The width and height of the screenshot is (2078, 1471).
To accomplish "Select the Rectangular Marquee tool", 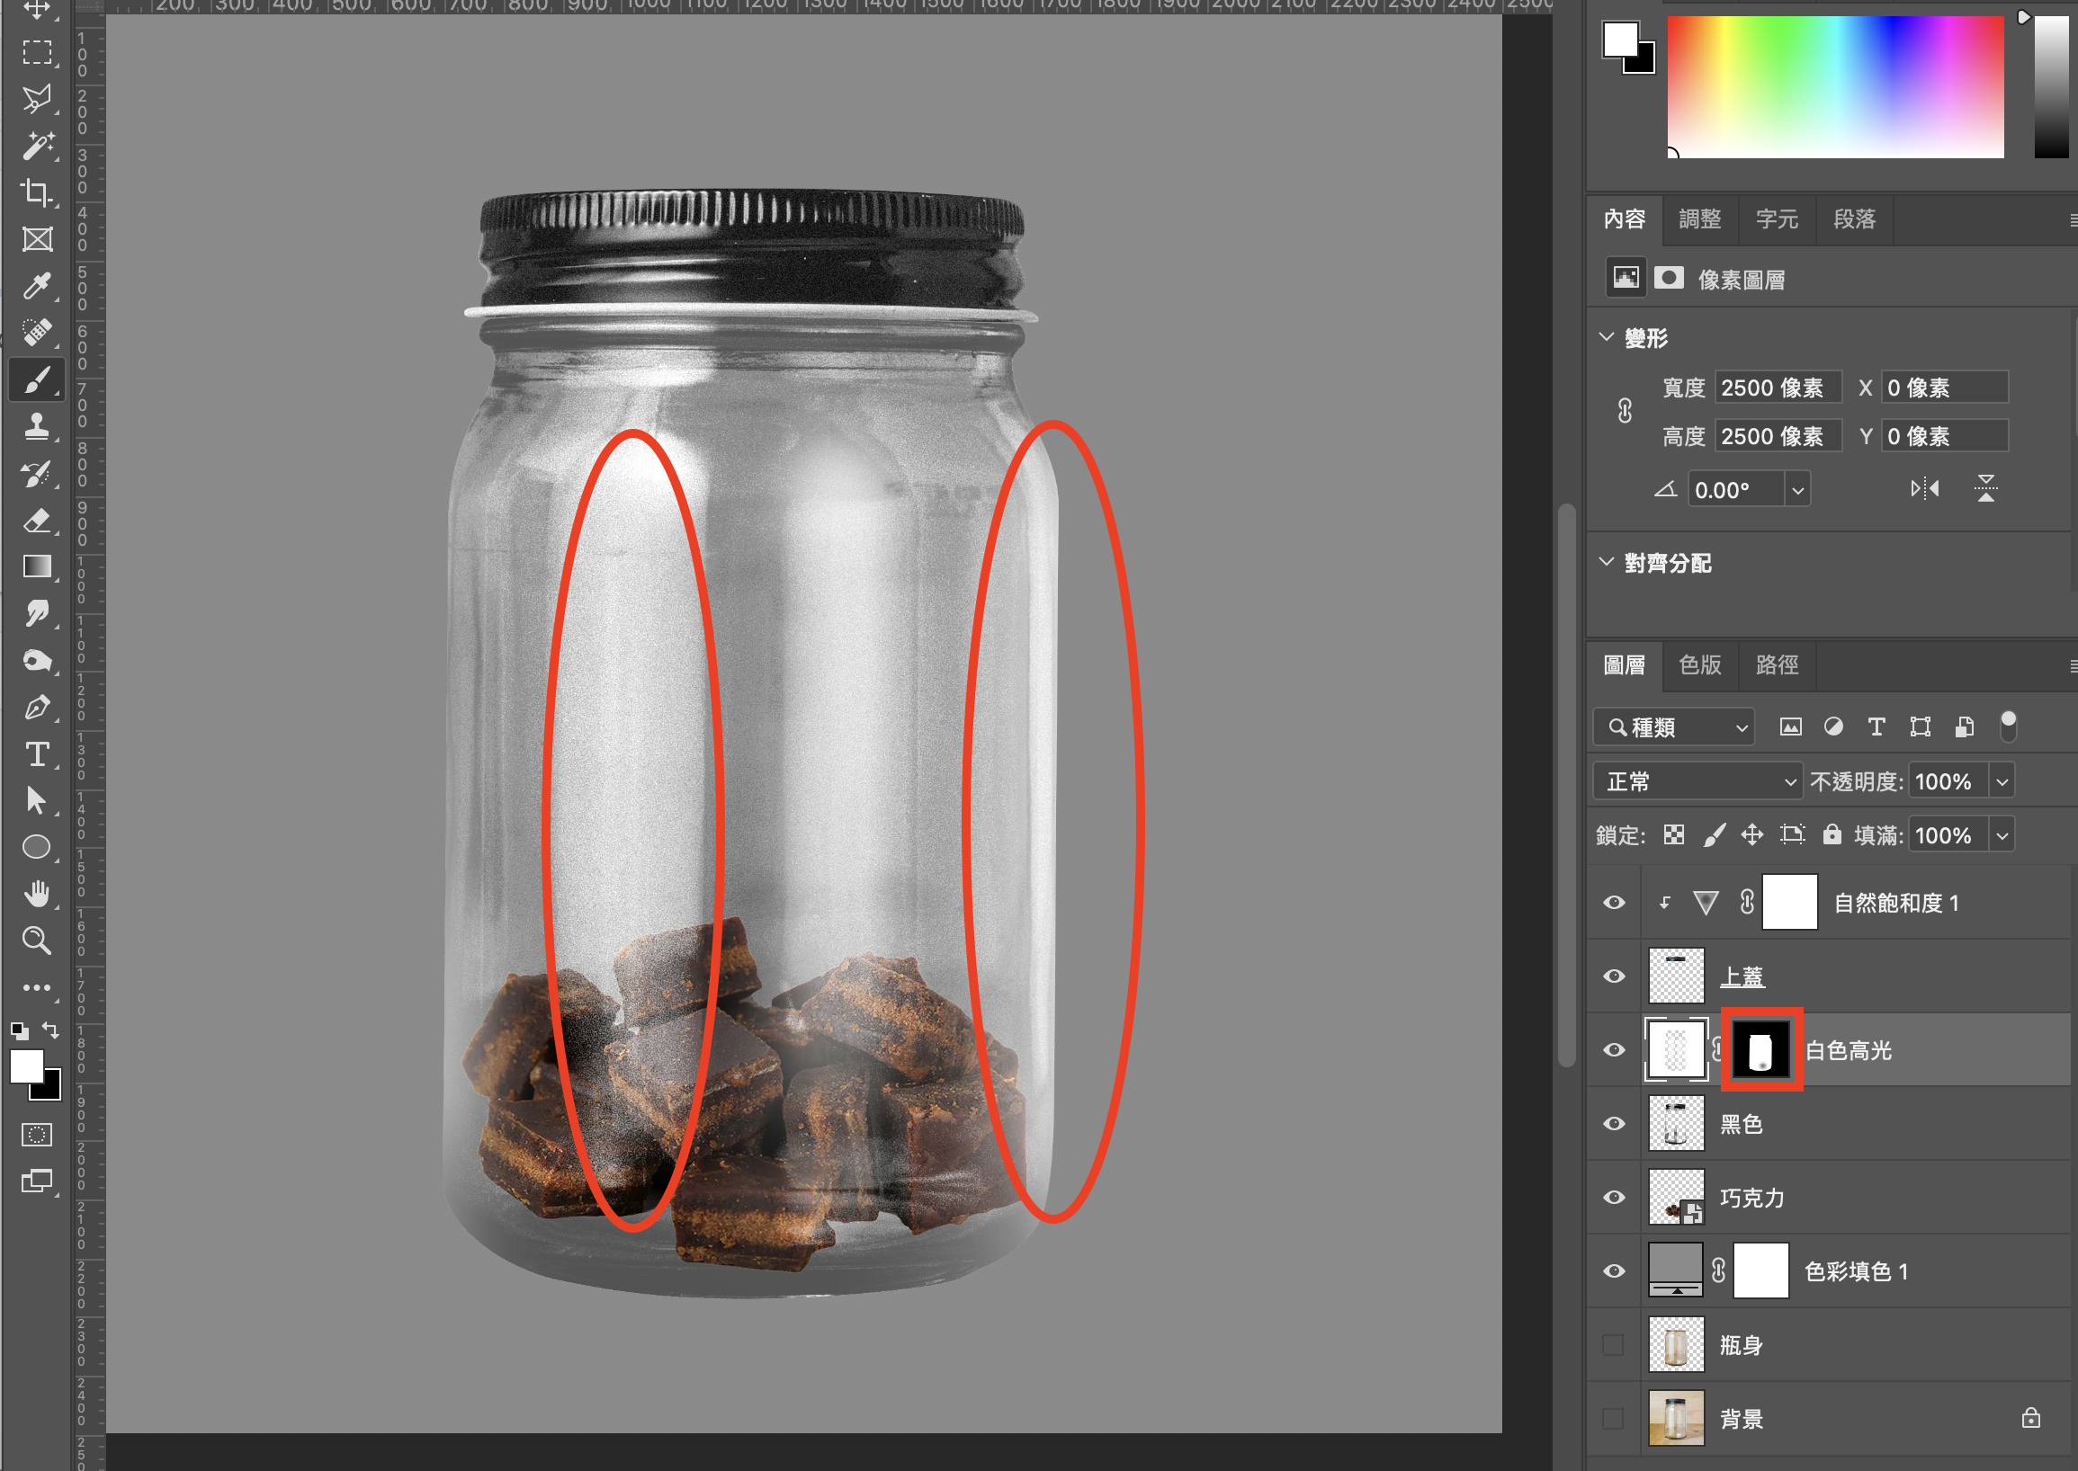I will (x=36, y=52).
